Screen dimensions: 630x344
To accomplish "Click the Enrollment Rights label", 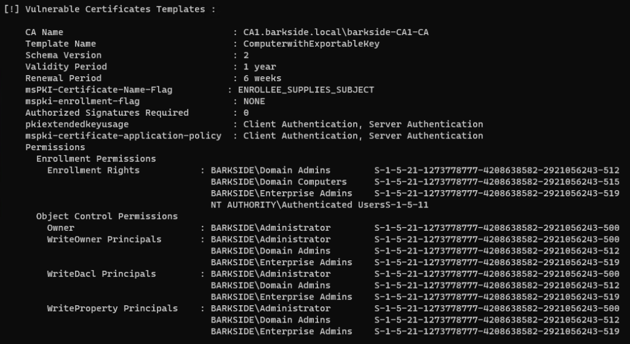I will click(x=93, y=170).
